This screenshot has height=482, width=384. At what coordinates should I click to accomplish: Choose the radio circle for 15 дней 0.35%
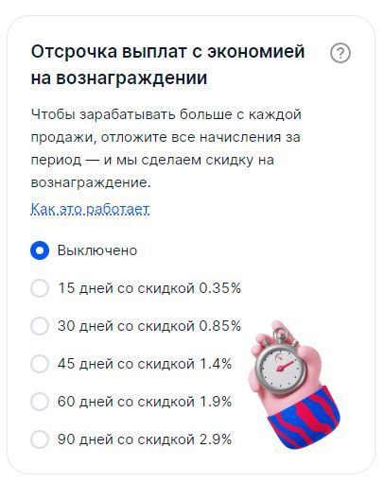coord(40,288)
